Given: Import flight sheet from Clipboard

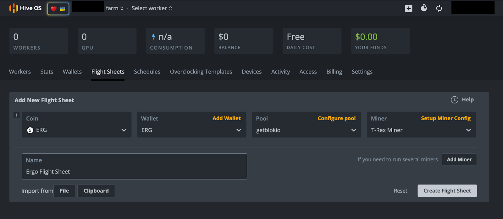Looking at the screenshot, I should [x=96, y=191].
